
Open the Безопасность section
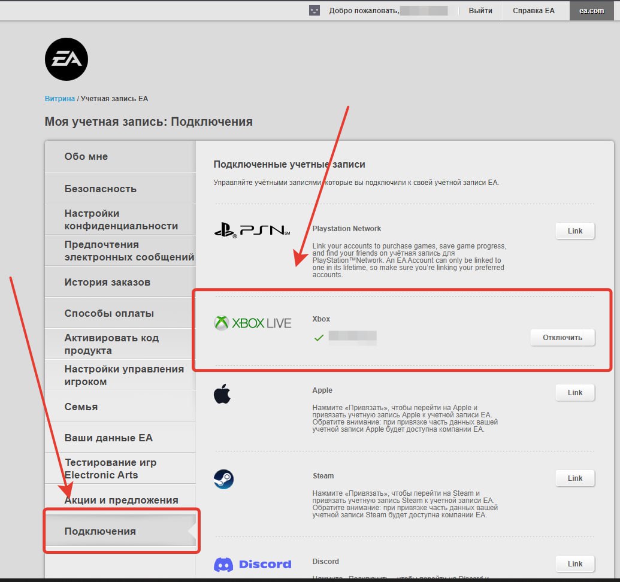coord(120,189)
